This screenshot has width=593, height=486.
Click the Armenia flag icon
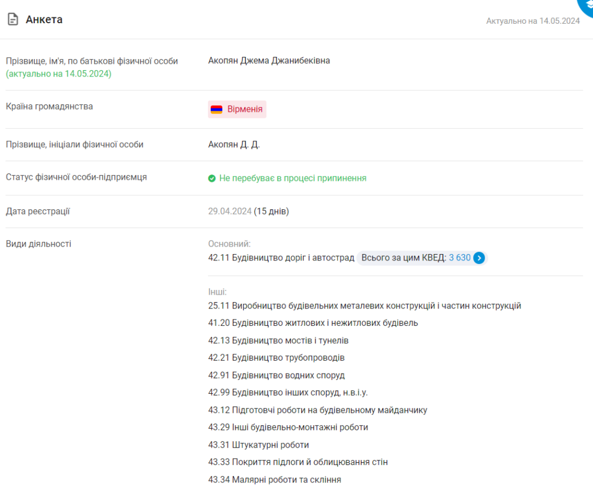[216, 109]
